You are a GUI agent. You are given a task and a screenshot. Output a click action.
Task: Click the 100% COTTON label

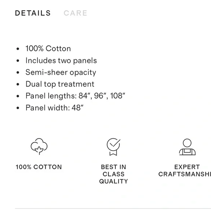pos(39,167)
